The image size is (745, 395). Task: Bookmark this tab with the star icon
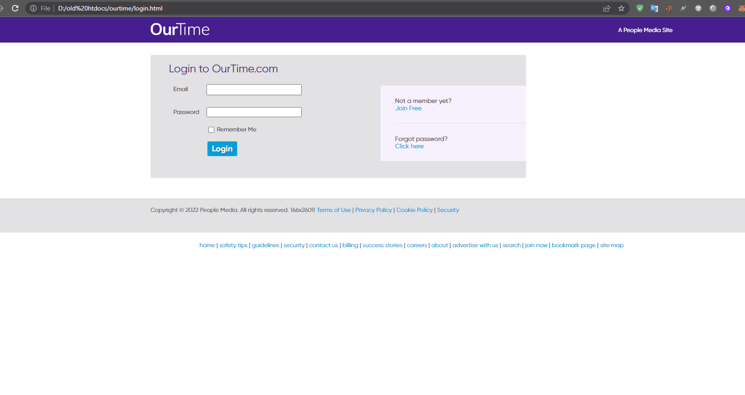coord(621,8)
